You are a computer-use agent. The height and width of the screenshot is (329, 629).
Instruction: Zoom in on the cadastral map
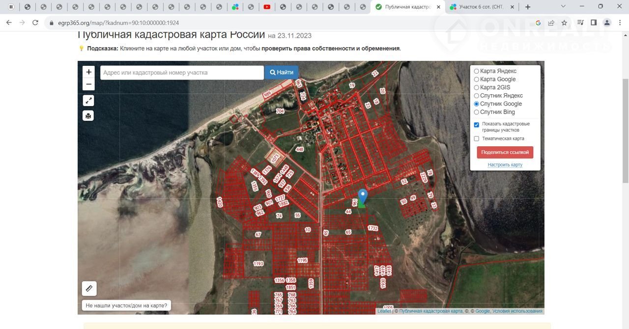(x=88, y=72)
